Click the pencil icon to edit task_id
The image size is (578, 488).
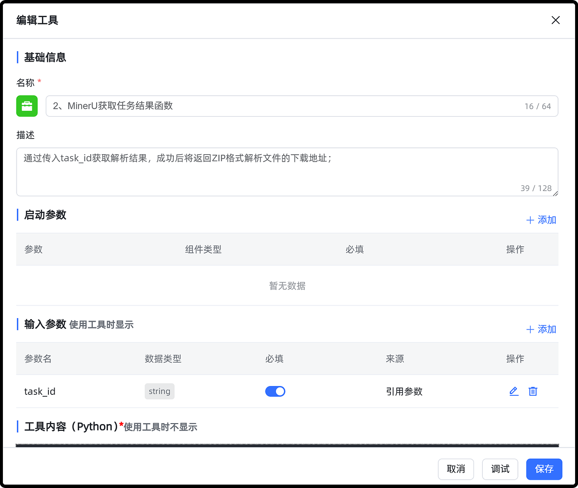tap(514, 391)
